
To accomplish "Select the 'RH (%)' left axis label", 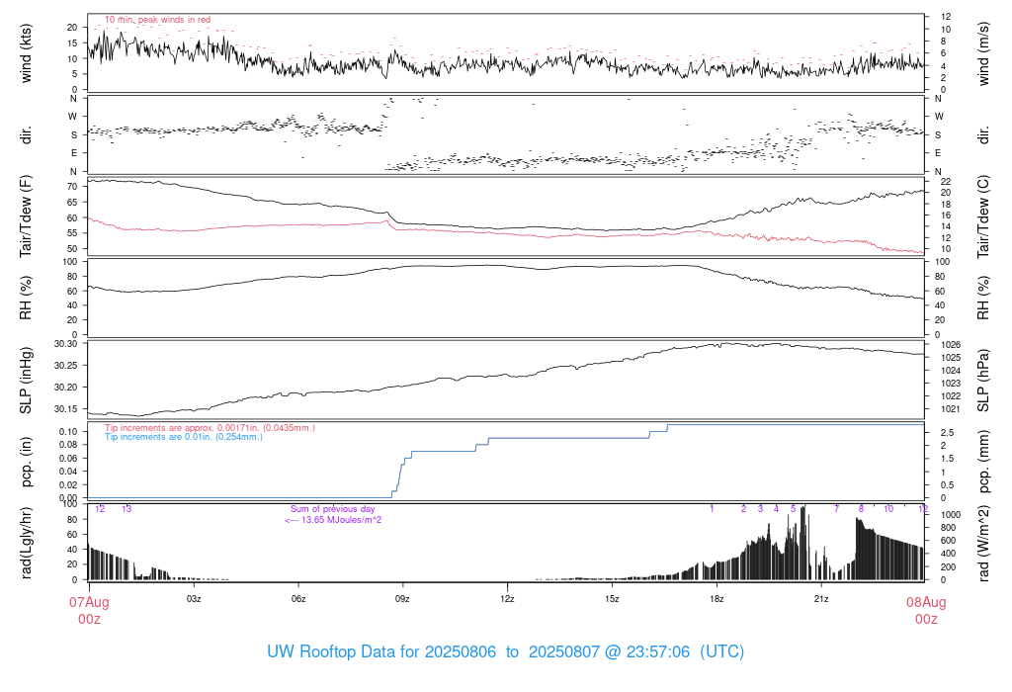I will 27,298.
